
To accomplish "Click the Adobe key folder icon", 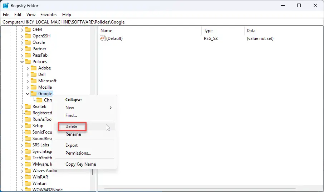I will (34, 68).
